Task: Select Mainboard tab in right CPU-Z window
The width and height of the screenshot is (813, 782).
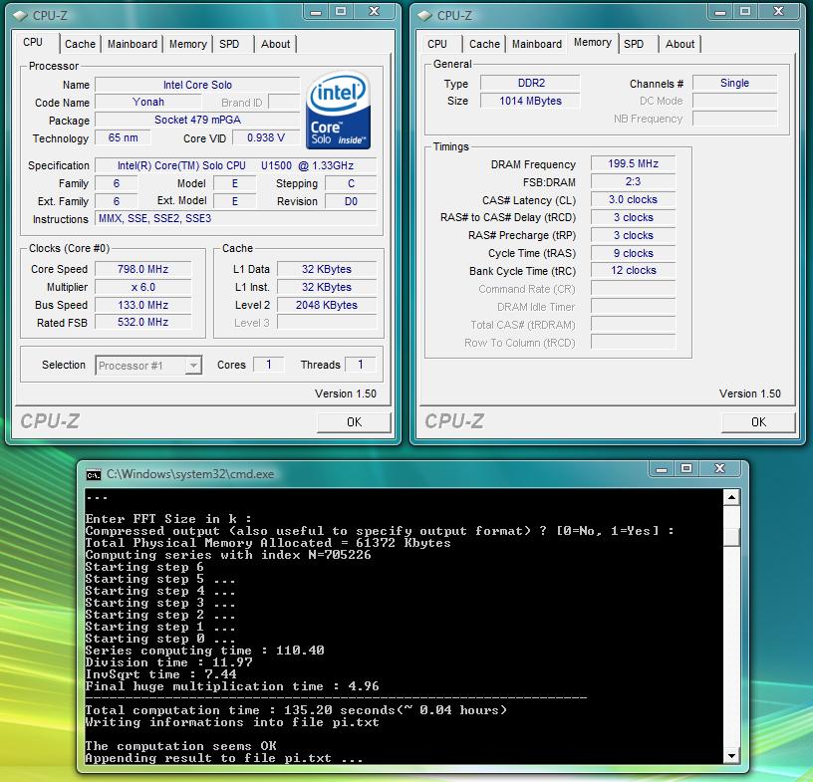Action: click(537, 44)
